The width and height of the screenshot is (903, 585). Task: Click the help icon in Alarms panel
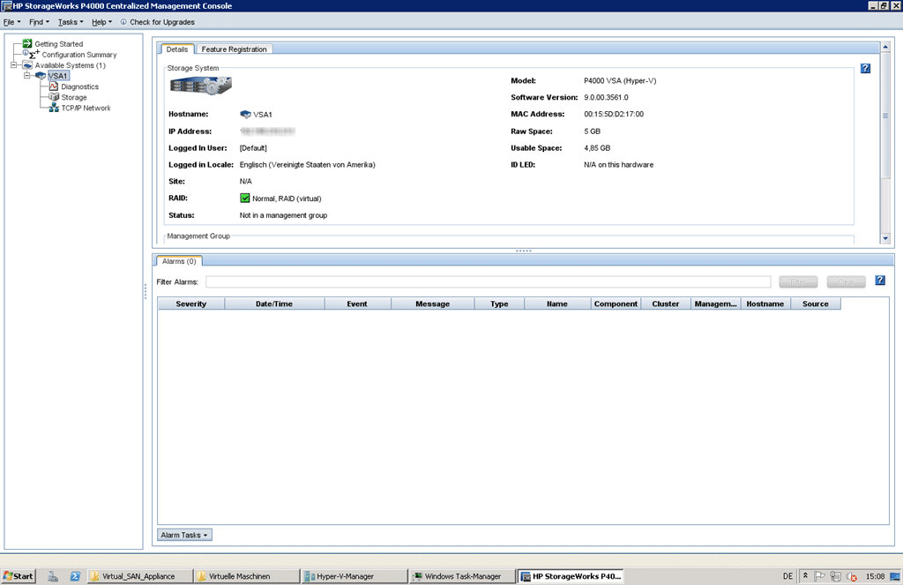880,280
